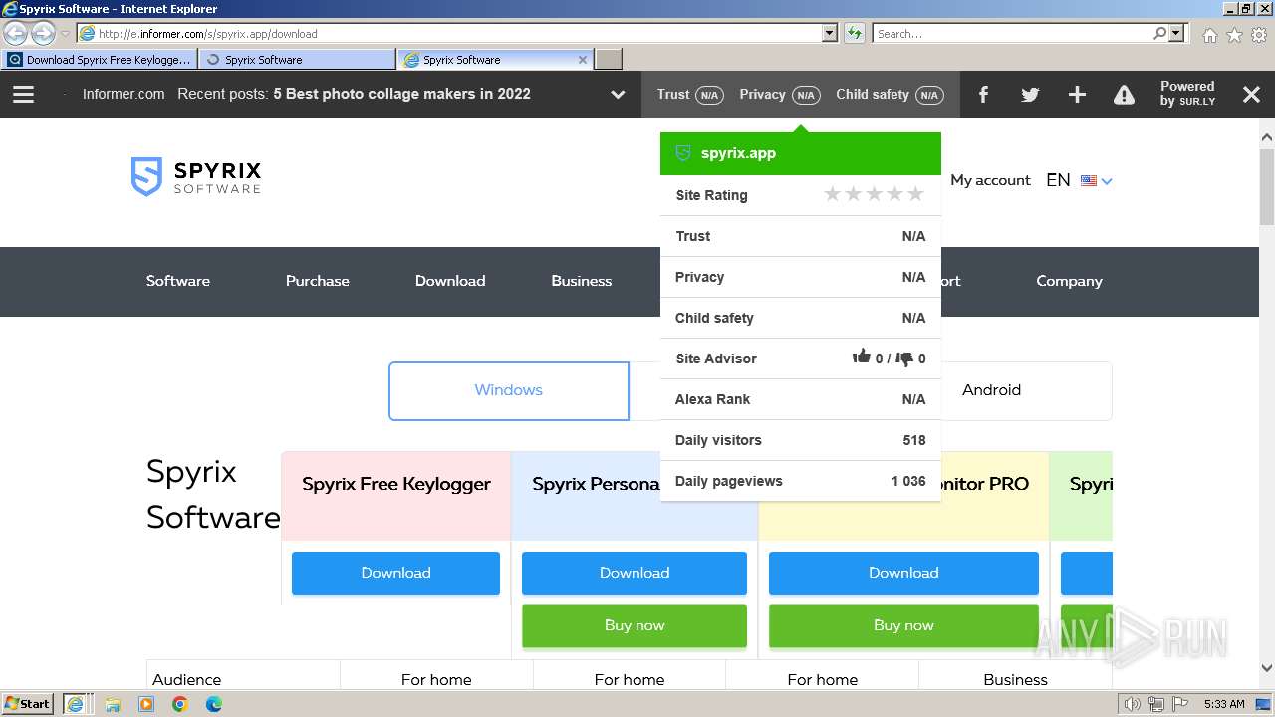Open Software nav menu
The height and width of the screenshot is (717, 1275).
click(178, 281)
